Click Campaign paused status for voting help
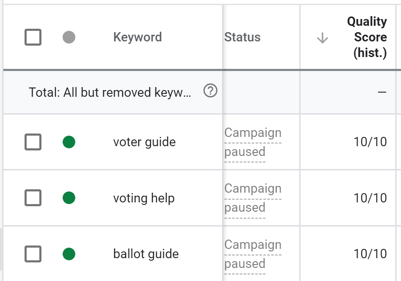Image resolution: width=401 pixels, height=281 pixels. point(253,198)
